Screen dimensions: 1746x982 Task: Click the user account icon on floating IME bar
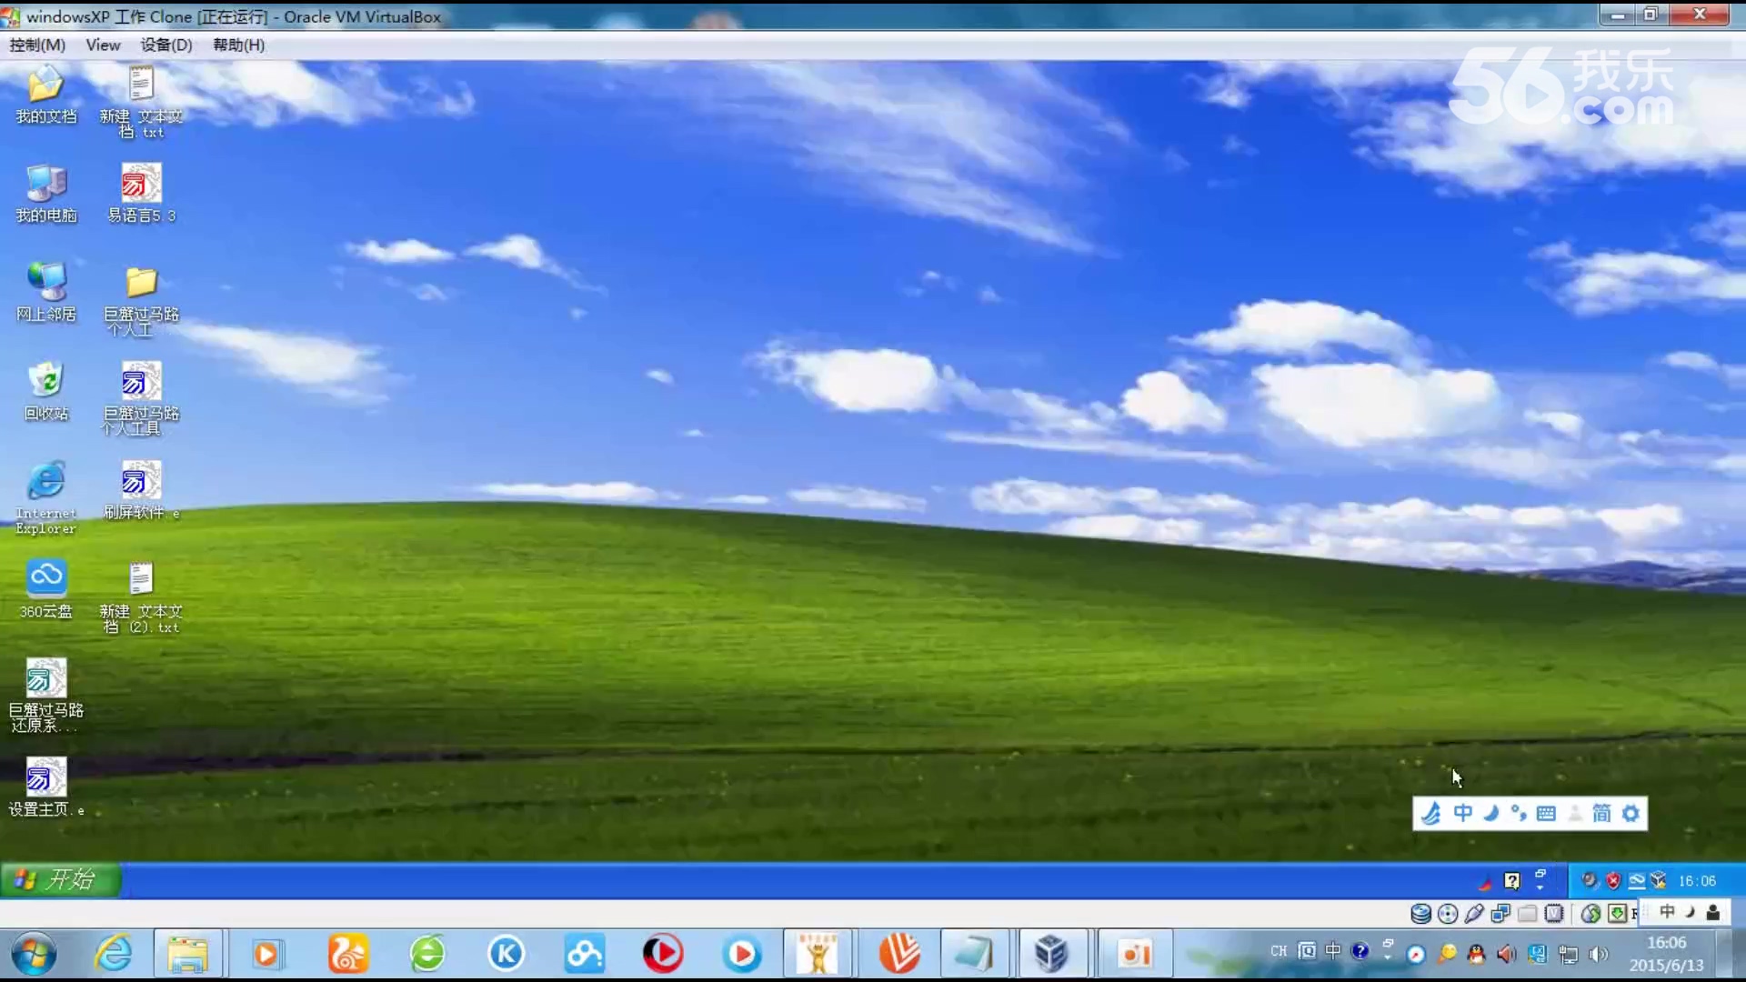coord(1574,813)
